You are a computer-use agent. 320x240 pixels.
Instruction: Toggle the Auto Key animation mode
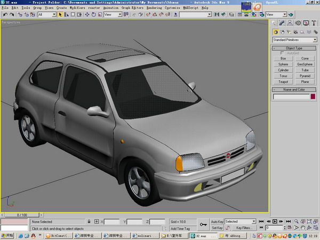pyautogui.click(x=217, y=221)
